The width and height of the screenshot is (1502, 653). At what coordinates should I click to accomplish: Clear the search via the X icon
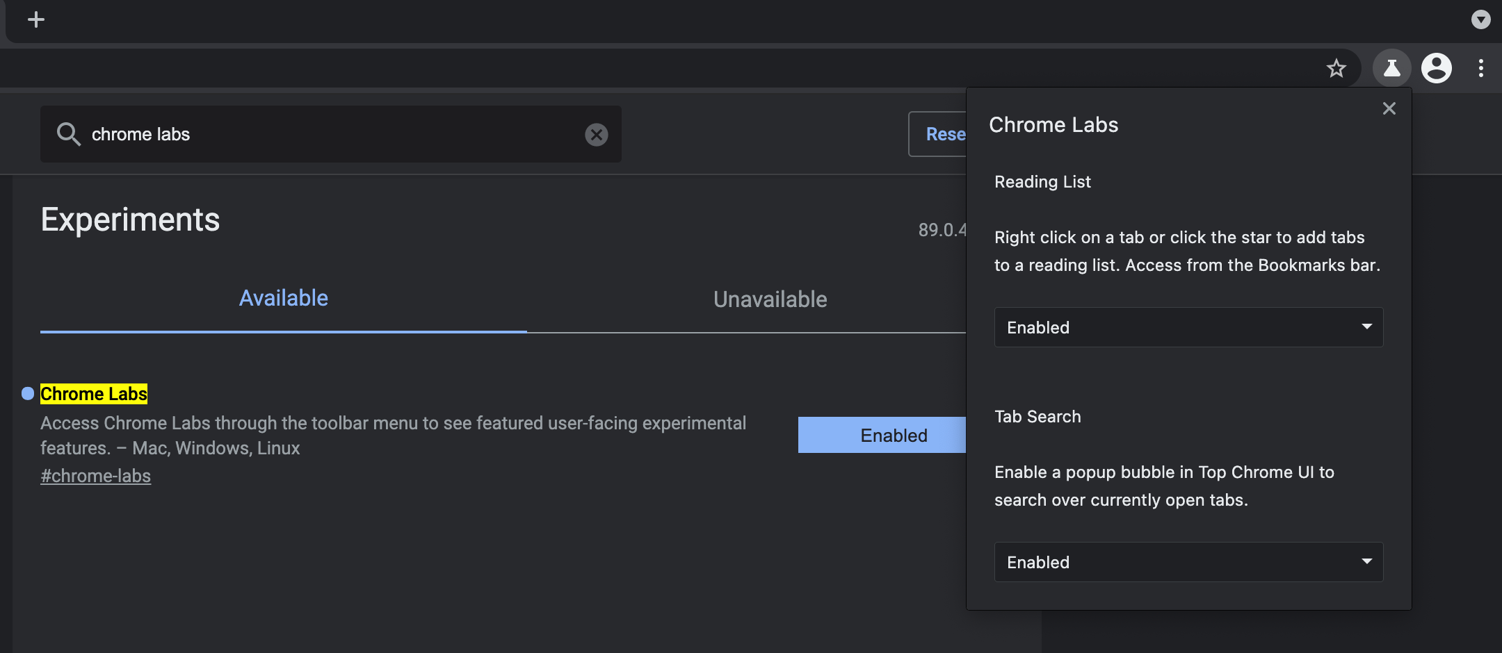point(597,134)
